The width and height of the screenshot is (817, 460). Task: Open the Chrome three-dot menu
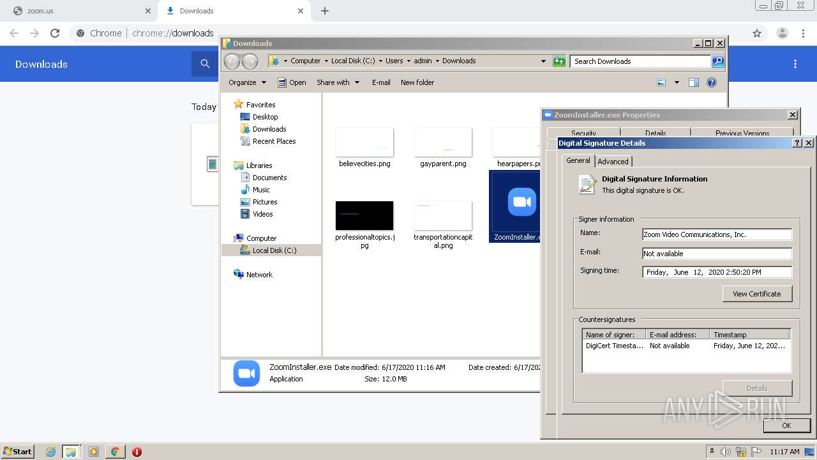[x=803, y=33]
